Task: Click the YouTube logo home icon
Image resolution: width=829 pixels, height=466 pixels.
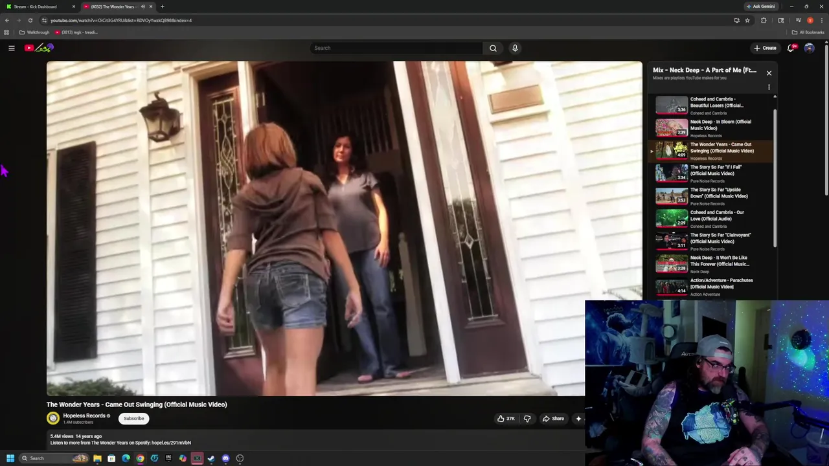Action: pyautogui.click(x=39, y=48)
